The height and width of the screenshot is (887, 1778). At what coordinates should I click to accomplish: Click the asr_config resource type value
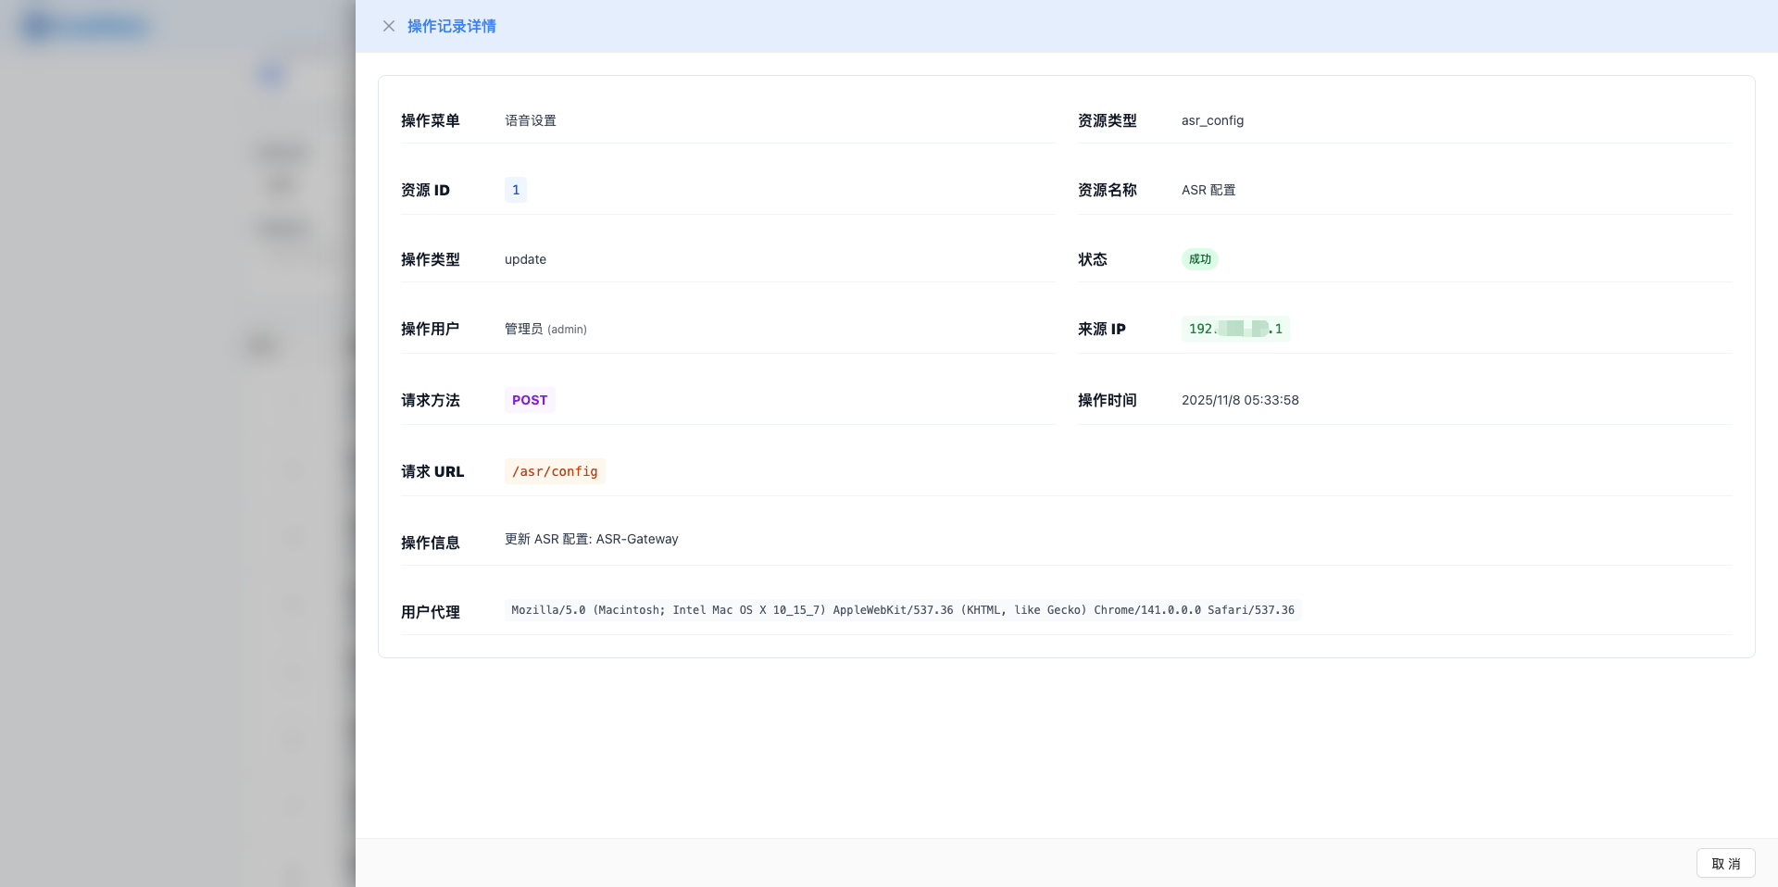(x=1212, y=120)
